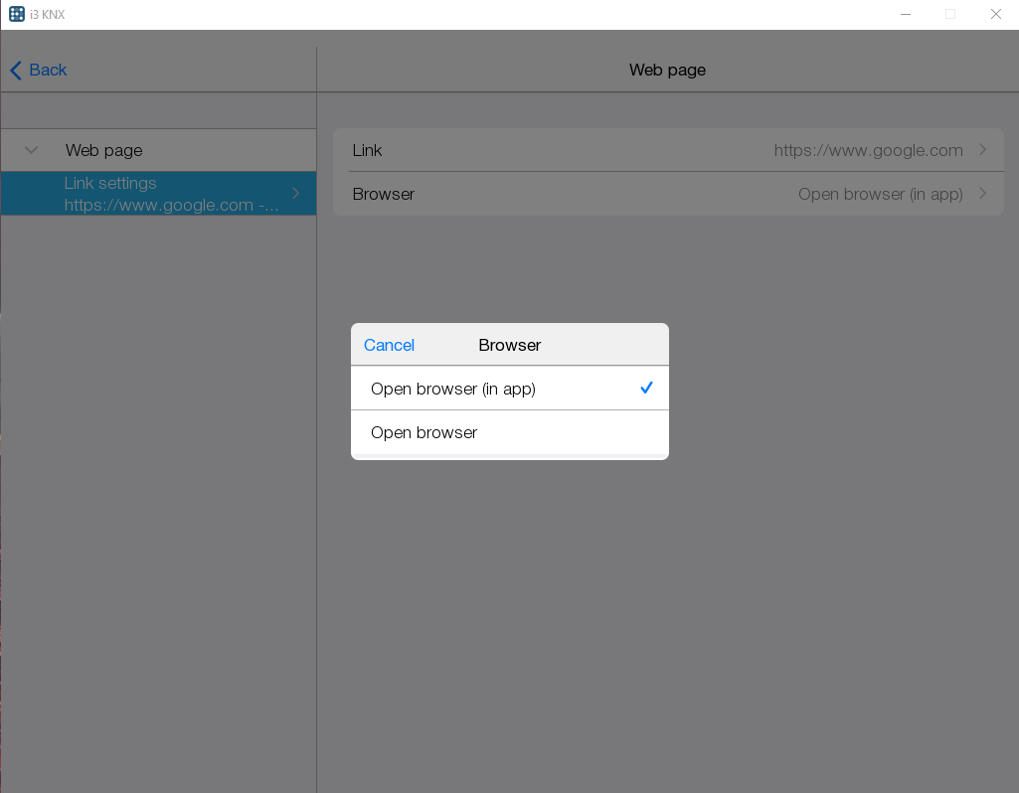This screenshot has height=793, width=1019.
Task: Open the Link editing screen
Action: [x=666, y=149]
